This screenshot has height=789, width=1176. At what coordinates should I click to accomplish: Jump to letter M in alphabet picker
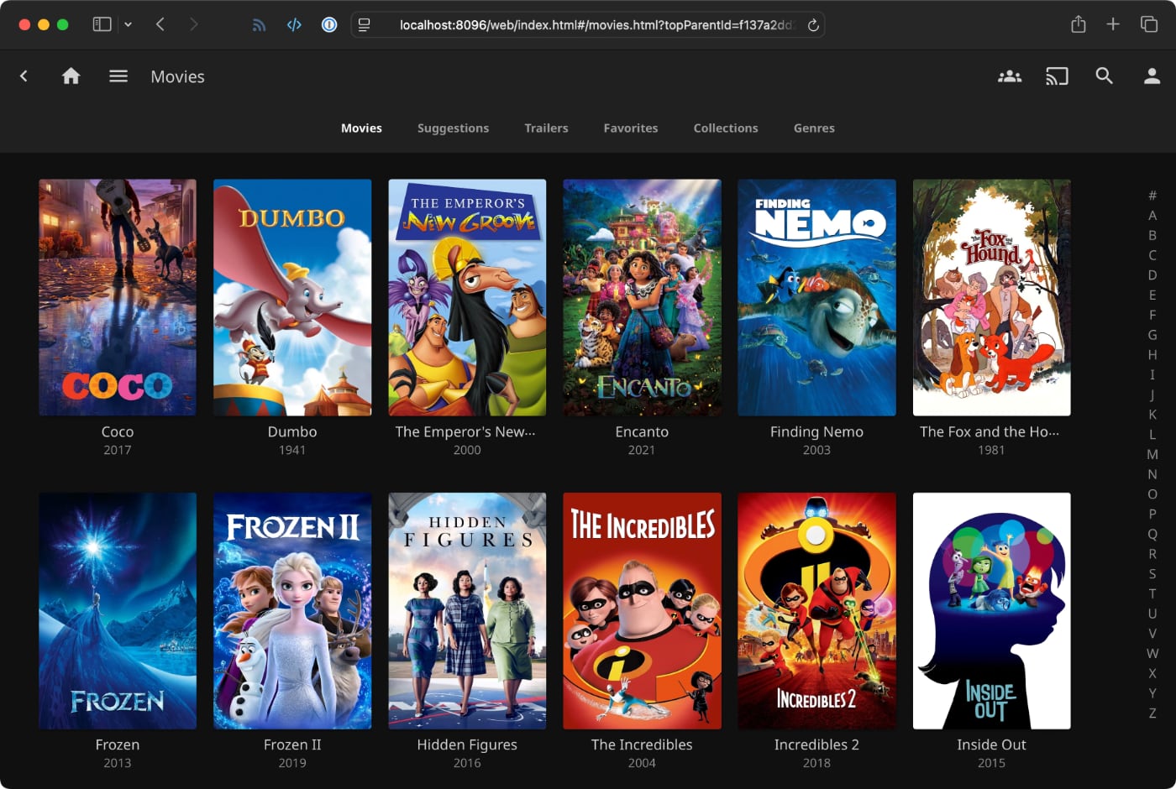[x=1152, y=454]
